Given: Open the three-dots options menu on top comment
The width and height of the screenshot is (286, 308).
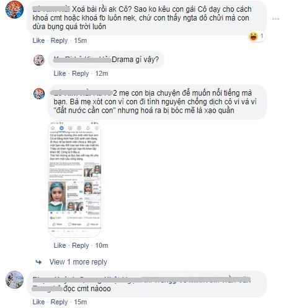Looking at the screenshot, I should 275,19.
